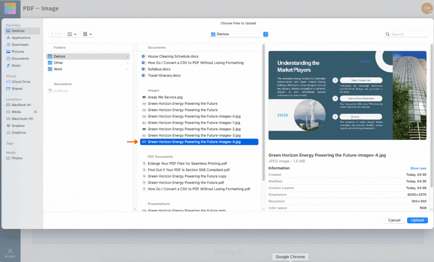The height and width of the screenshot is (262, 434).
Task: Select How Do I Convert a CSV to PDF.pdf
Action: tap(199, 189)
